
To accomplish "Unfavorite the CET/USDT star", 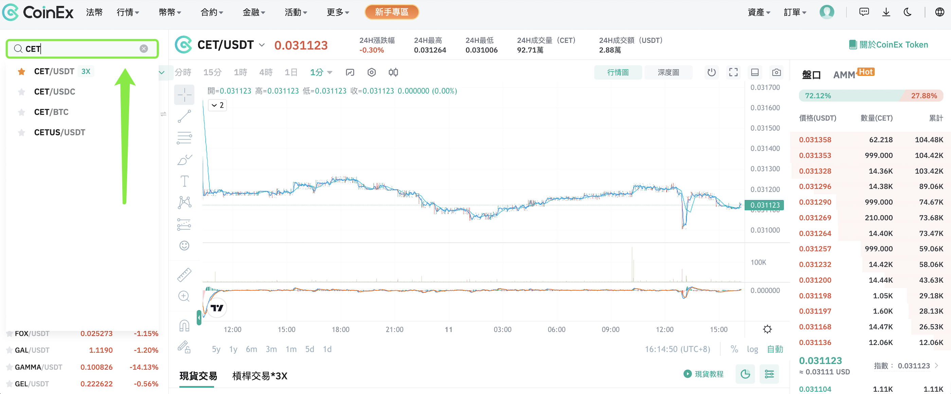I will point(21,71).
